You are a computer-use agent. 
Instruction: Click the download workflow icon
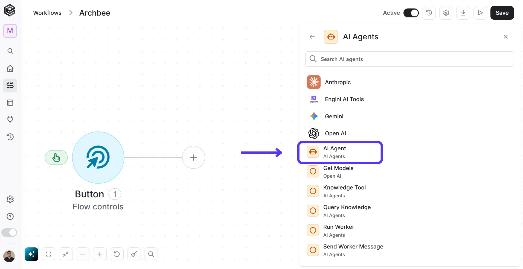[463, 13]
